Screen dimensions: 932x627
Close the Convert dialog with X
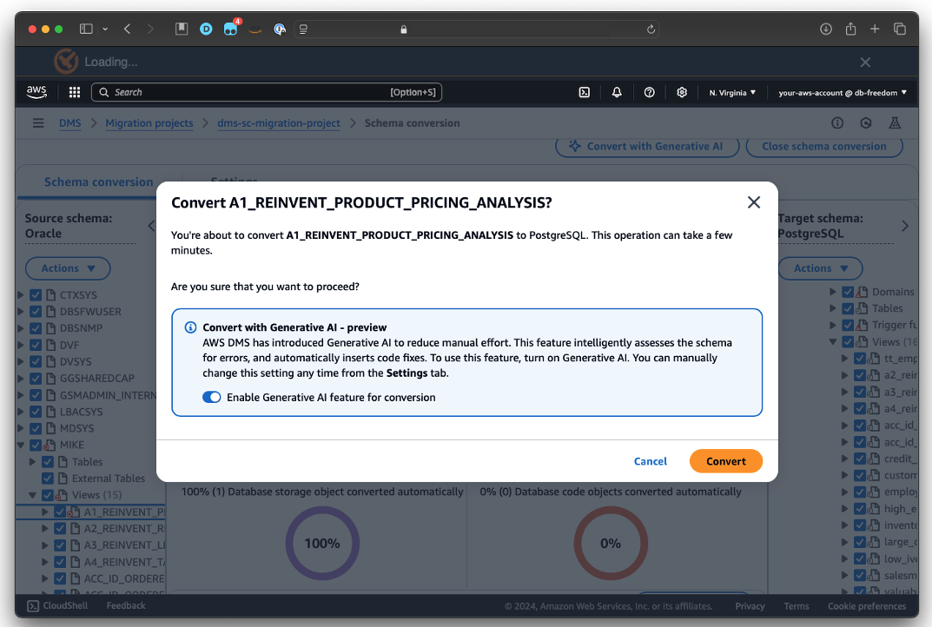pos(754,202)
